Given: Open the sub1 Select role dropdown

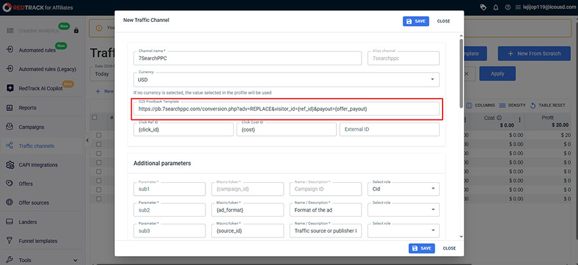Looking at the screenshot, I should coord(403,189).
